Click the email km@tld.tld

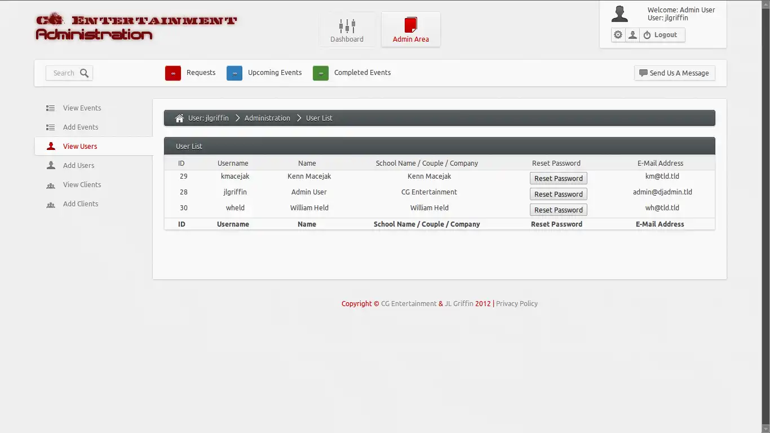click(662, 176)
